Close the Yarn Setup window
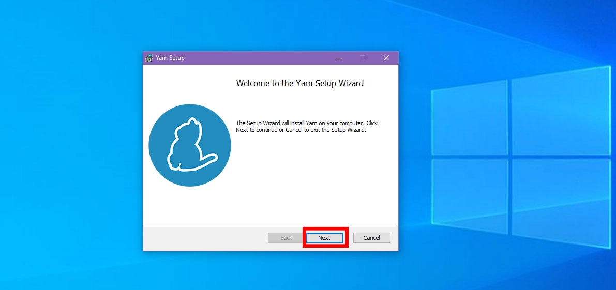The width and height of the screenshot is (616, 290). point(386,58)
